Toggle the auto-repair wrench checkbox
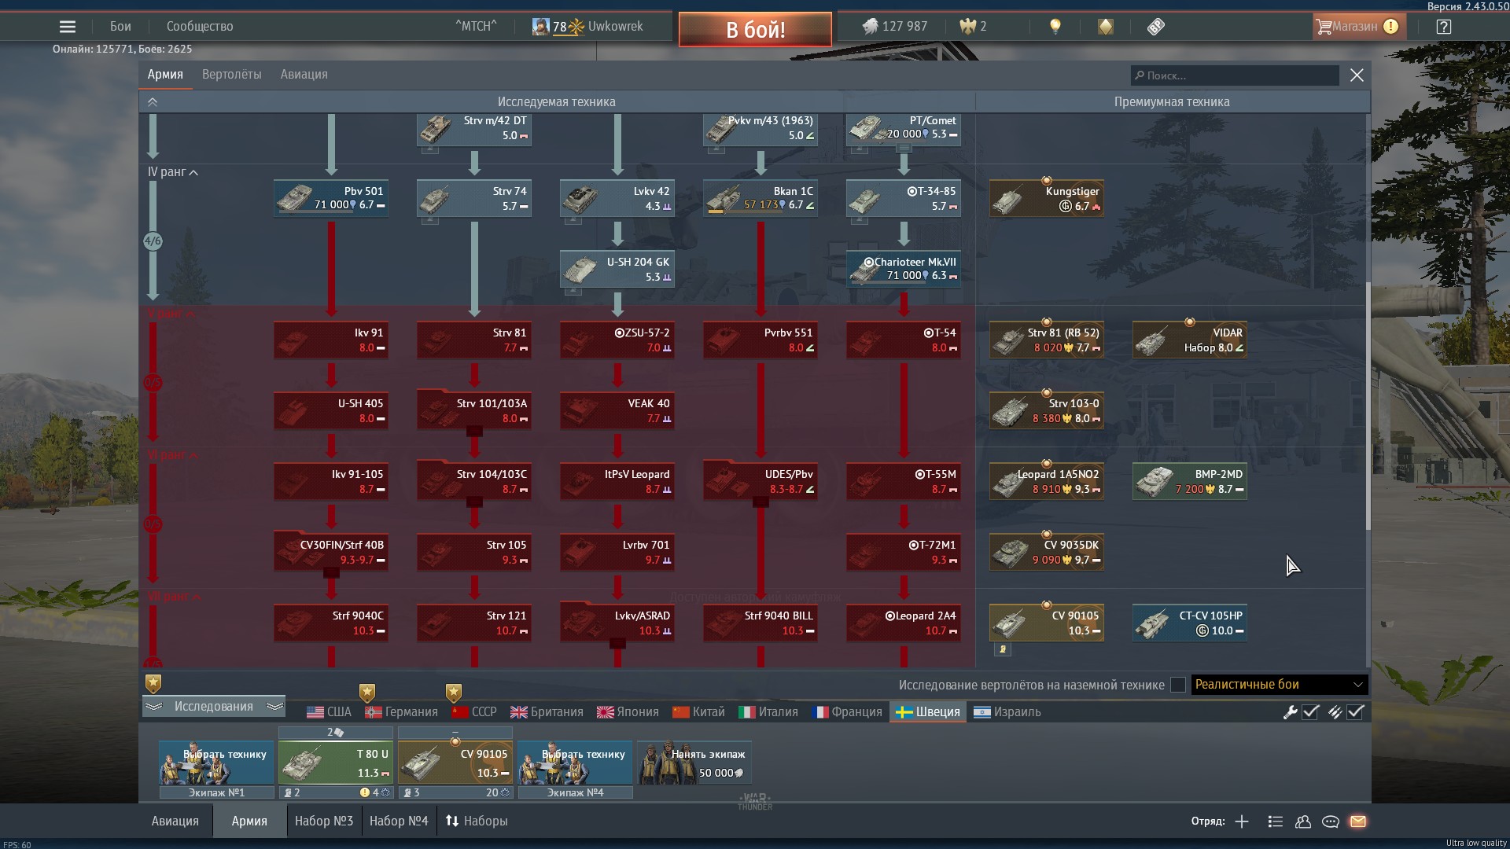Screen dimensions: 1510x849 click(x=1310, y=712)
